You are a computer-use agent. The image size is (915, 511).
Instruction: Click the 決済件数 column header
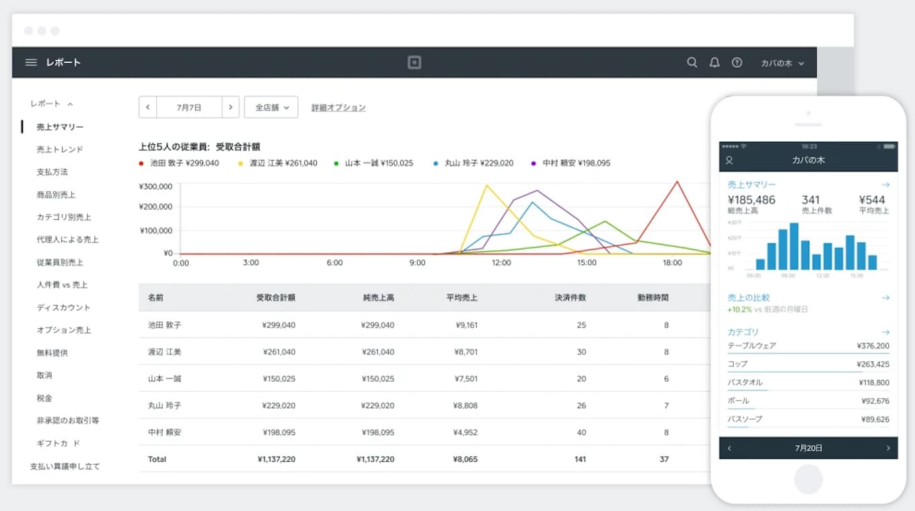click(x=571, y=297)
